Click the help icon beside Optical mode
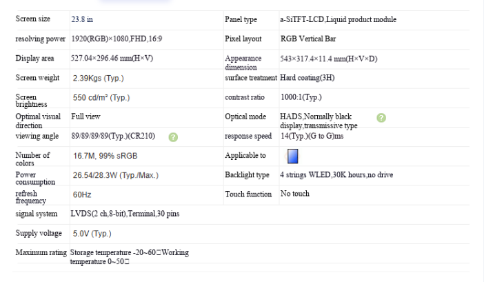The image size is (484, 282). pos(381,118)
